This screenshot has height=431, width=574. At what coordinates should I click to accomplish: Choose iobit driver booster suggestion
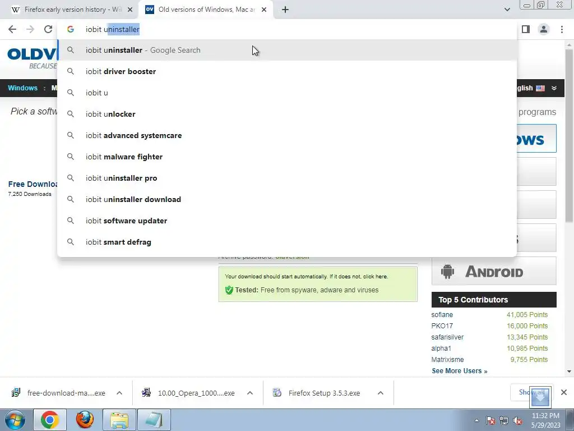287,71
